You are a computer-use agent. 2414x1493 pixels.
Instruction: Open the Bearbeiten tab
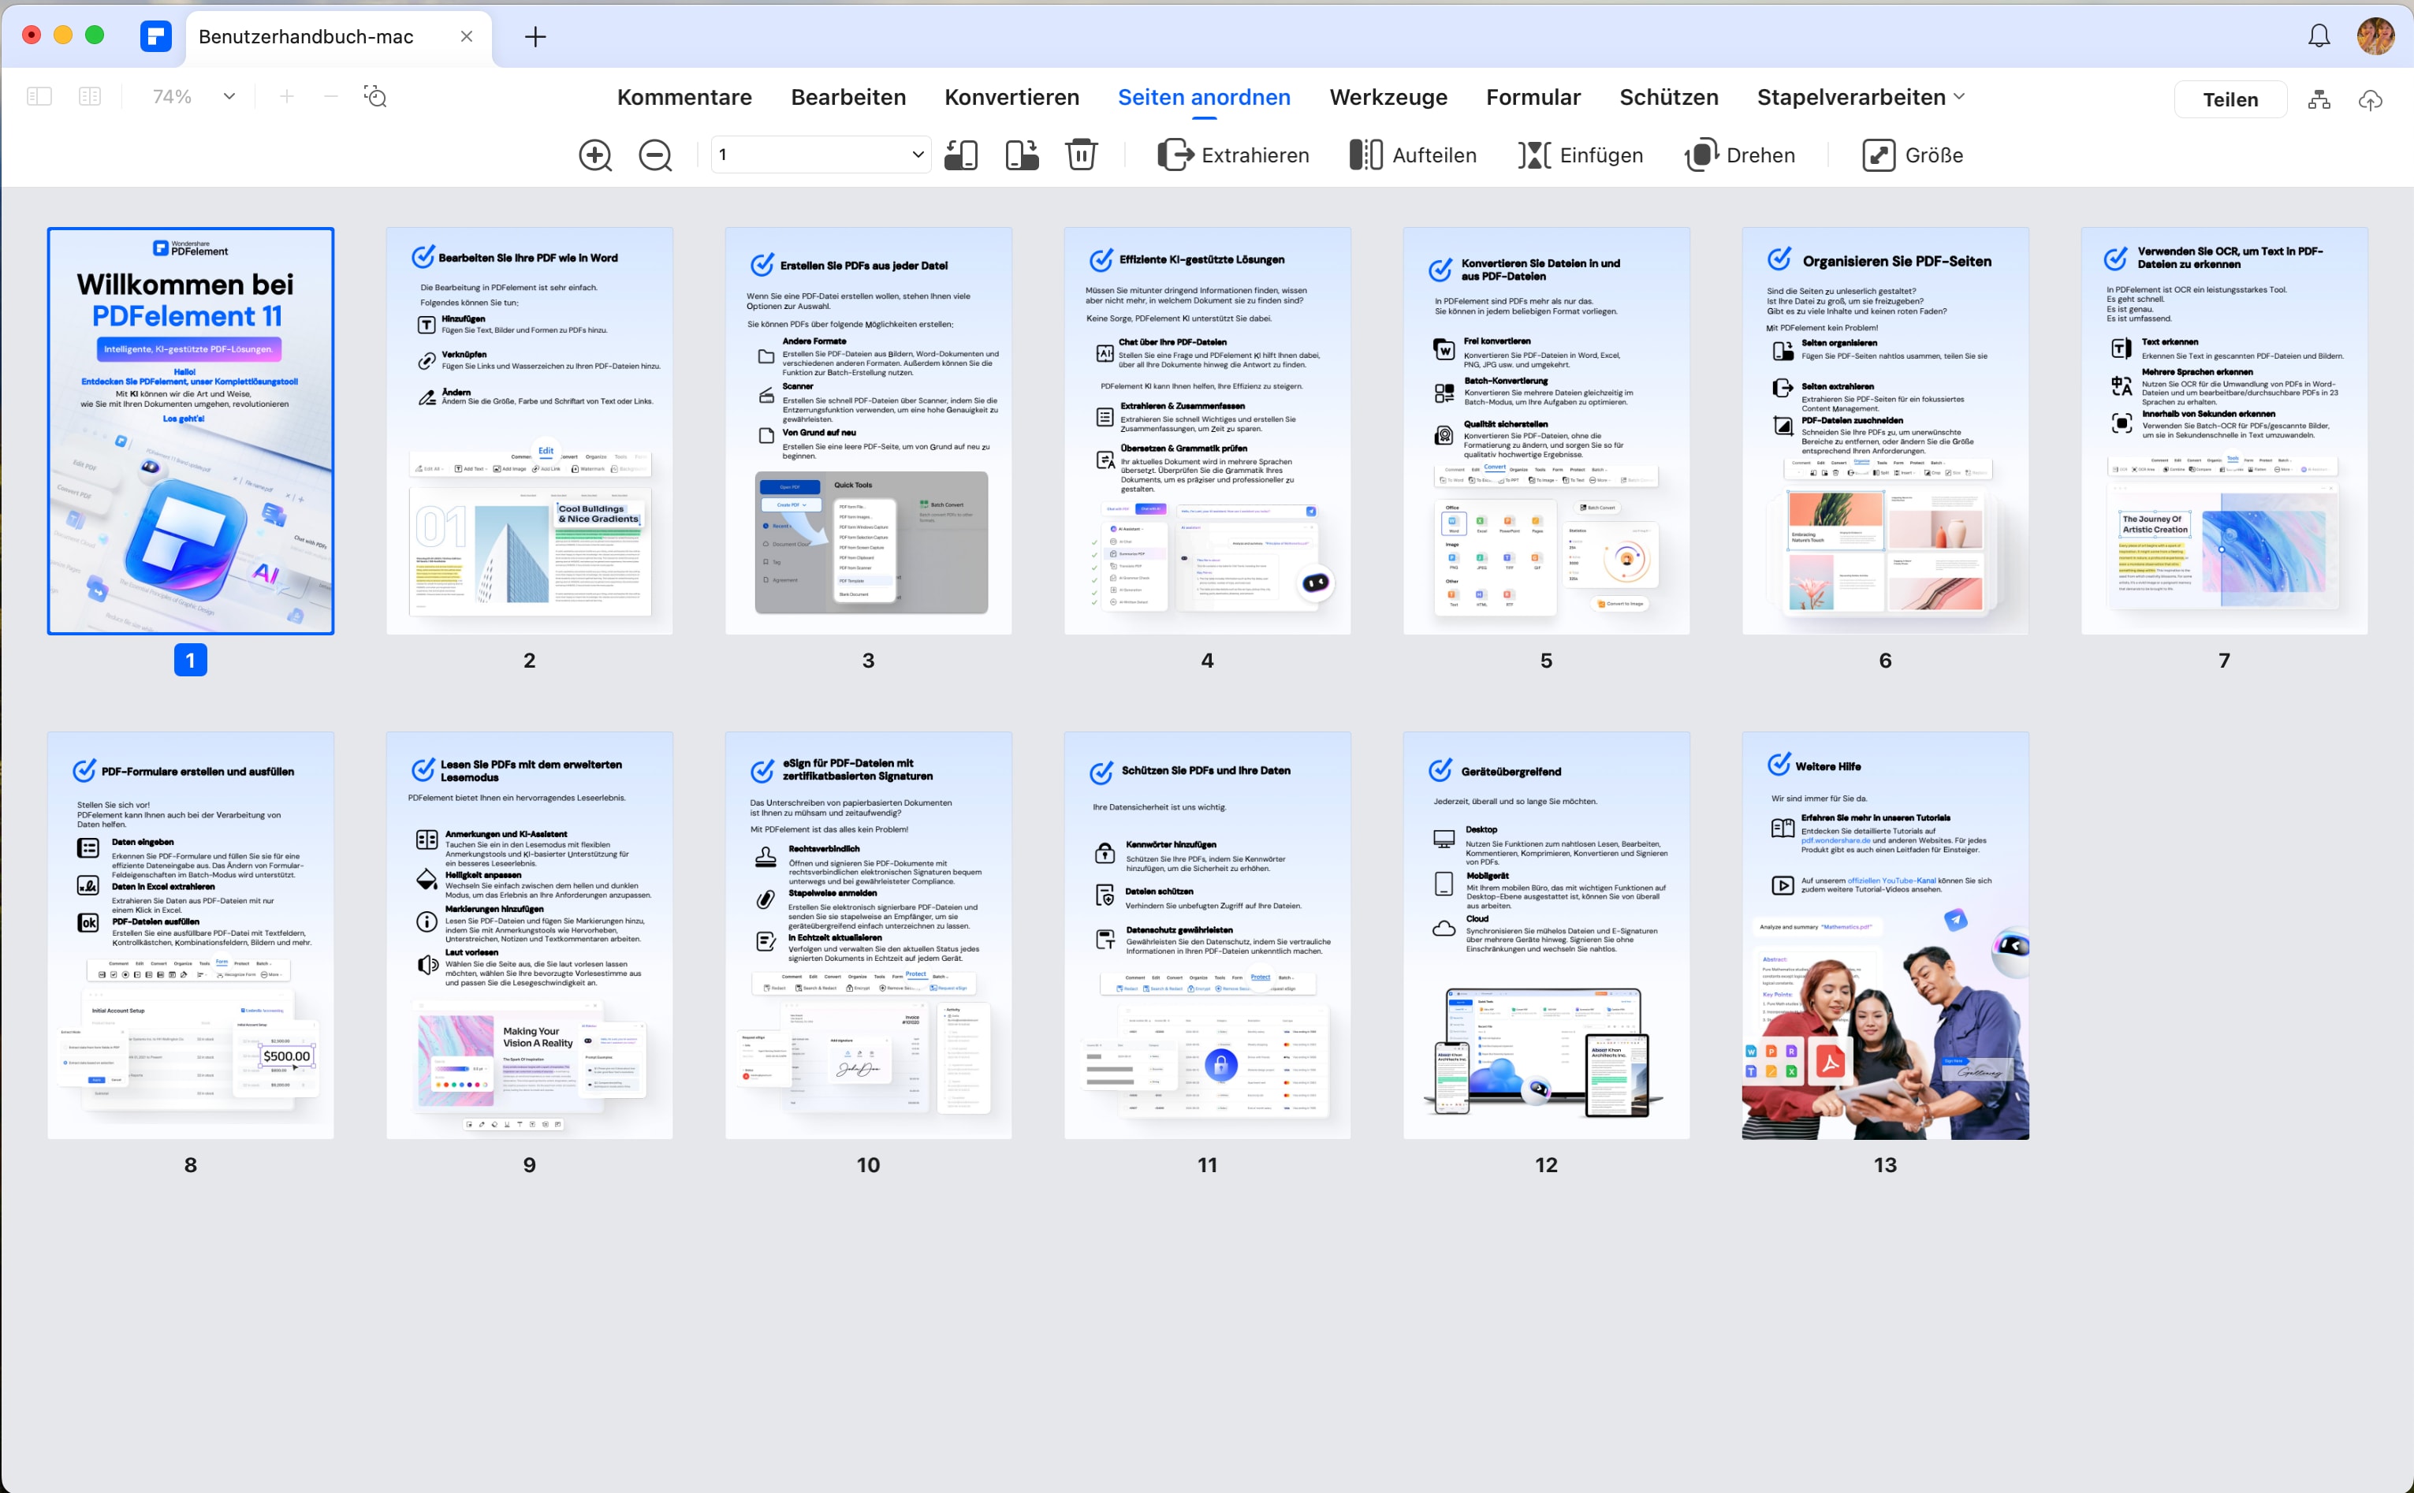tap(848, 97)
